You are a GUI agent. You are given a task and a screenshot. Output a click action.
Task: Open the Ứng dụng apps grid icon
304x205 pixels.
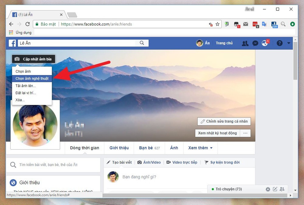[11, 32]
